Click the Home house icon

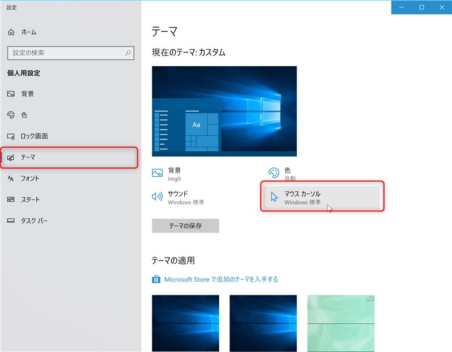[11, 32]
